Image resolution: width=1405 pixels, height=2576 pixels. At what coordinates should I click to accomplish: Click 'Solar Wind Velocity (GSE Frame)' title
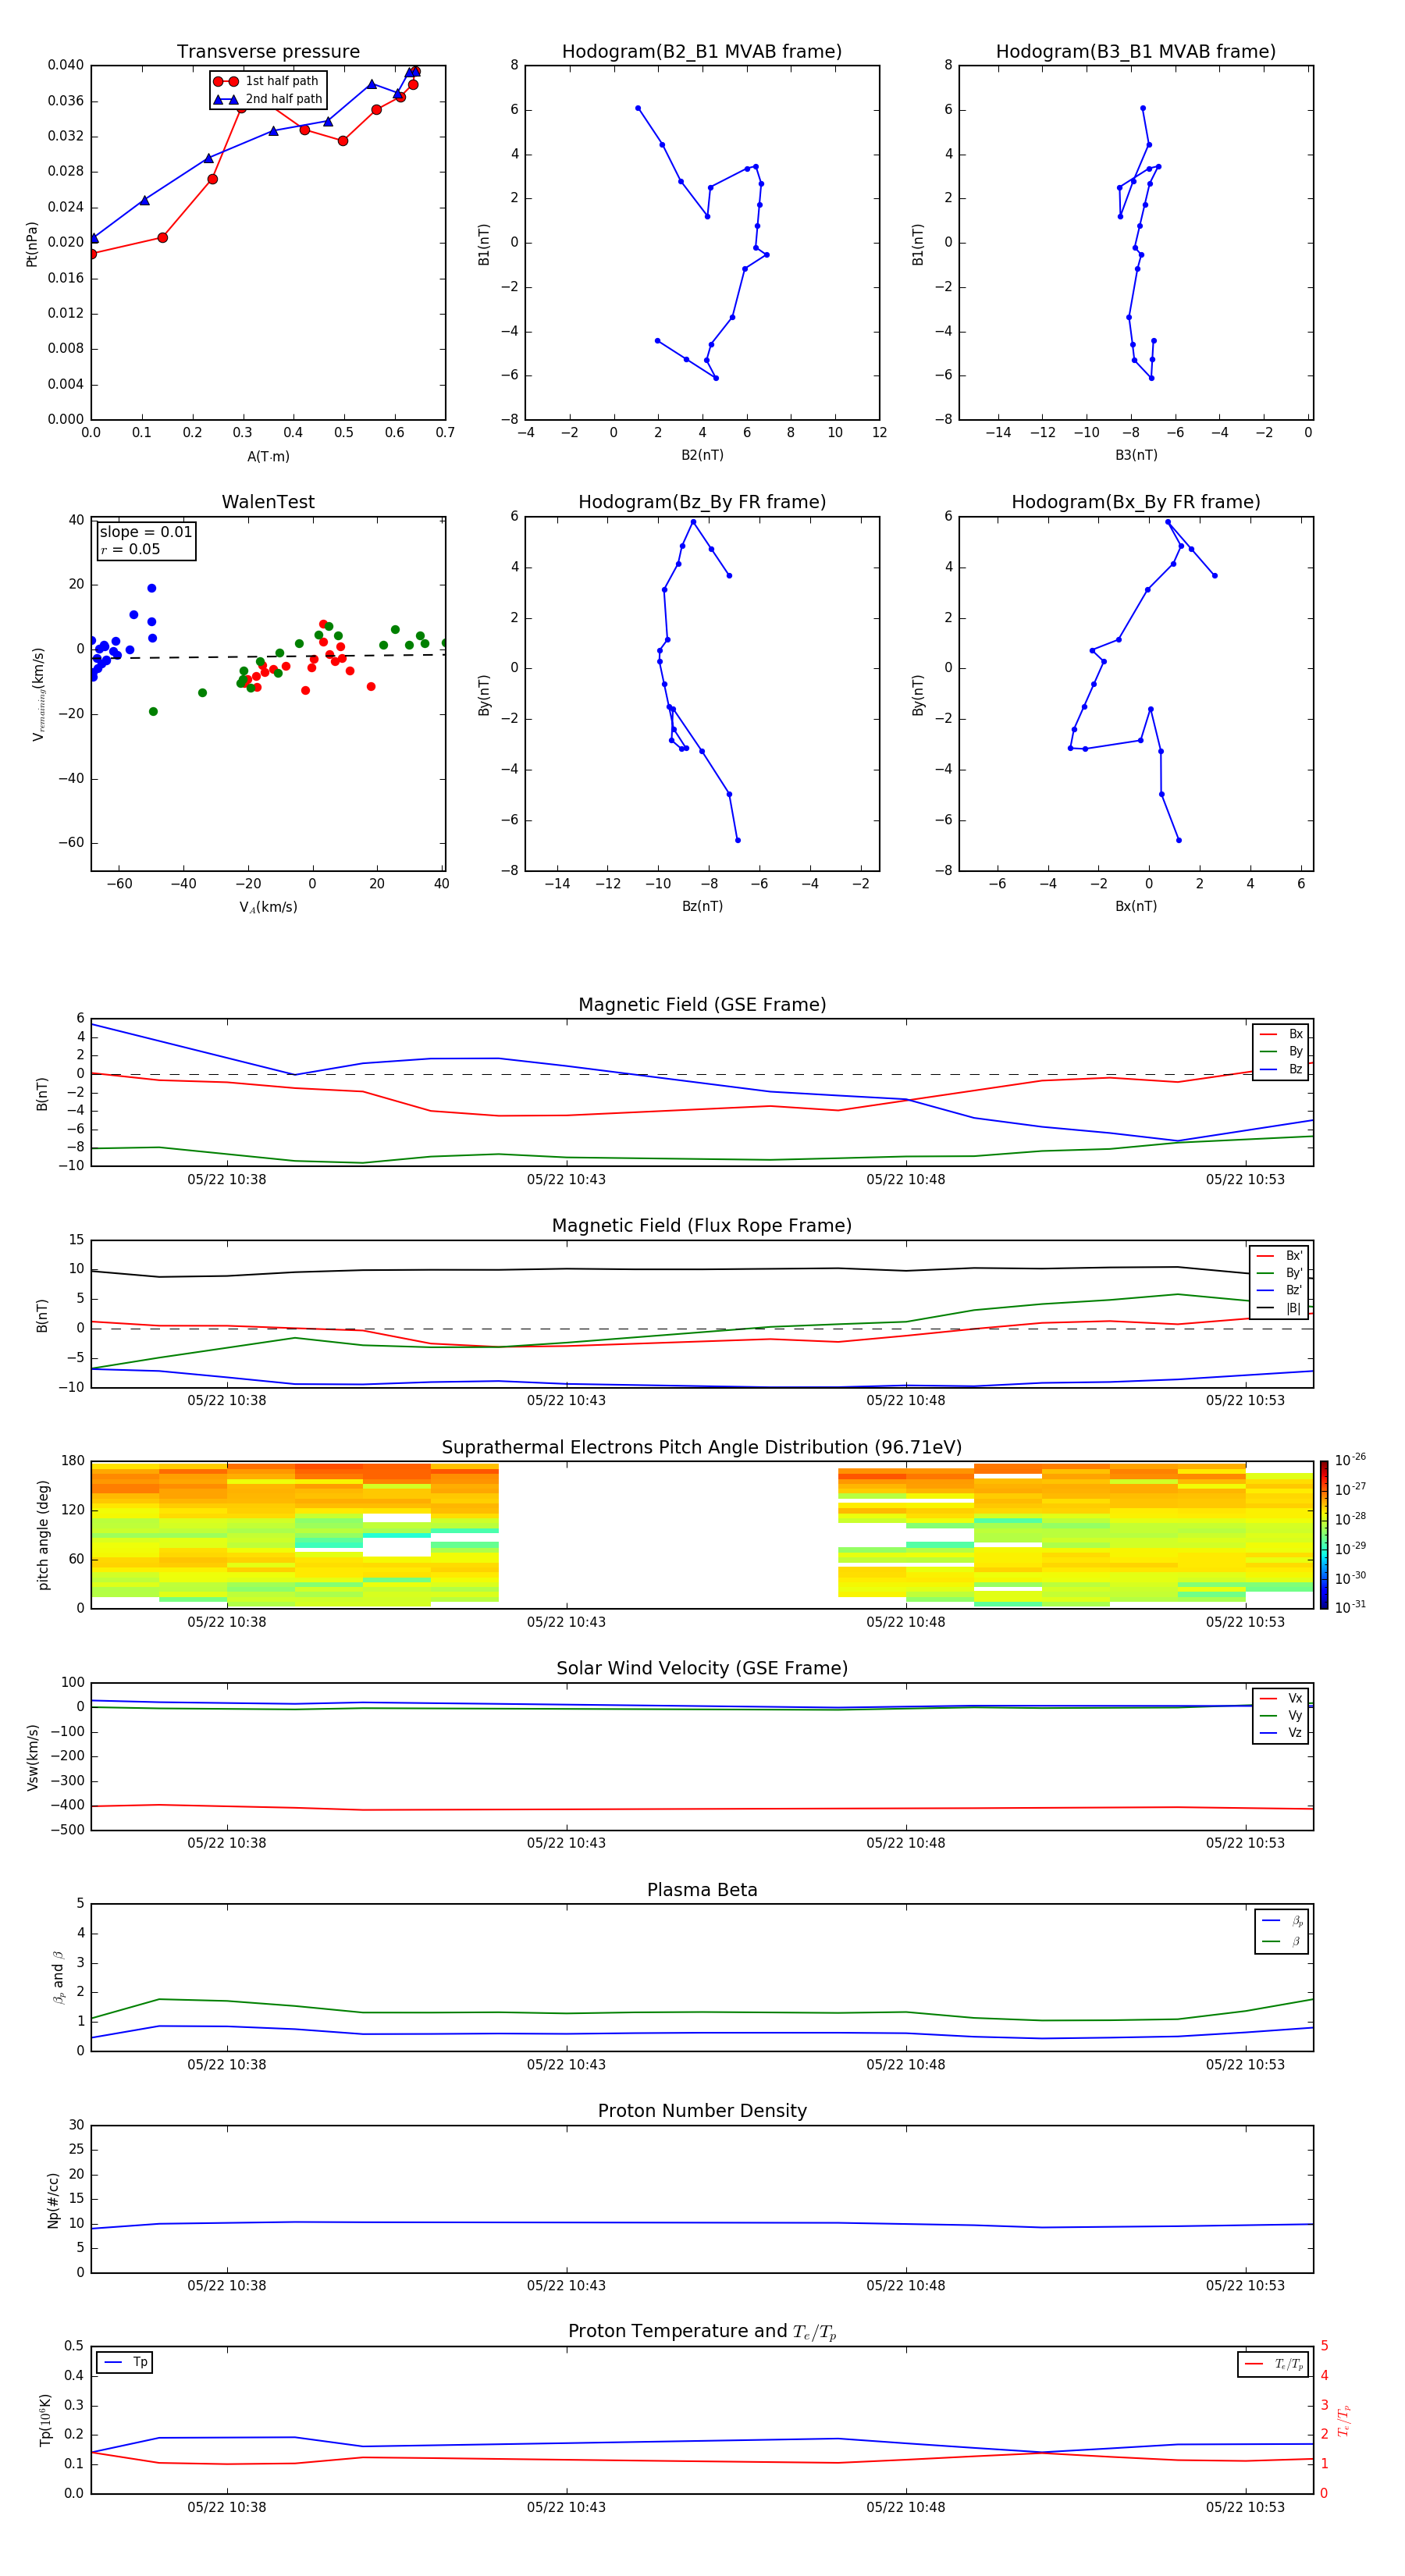[702, 1669]
